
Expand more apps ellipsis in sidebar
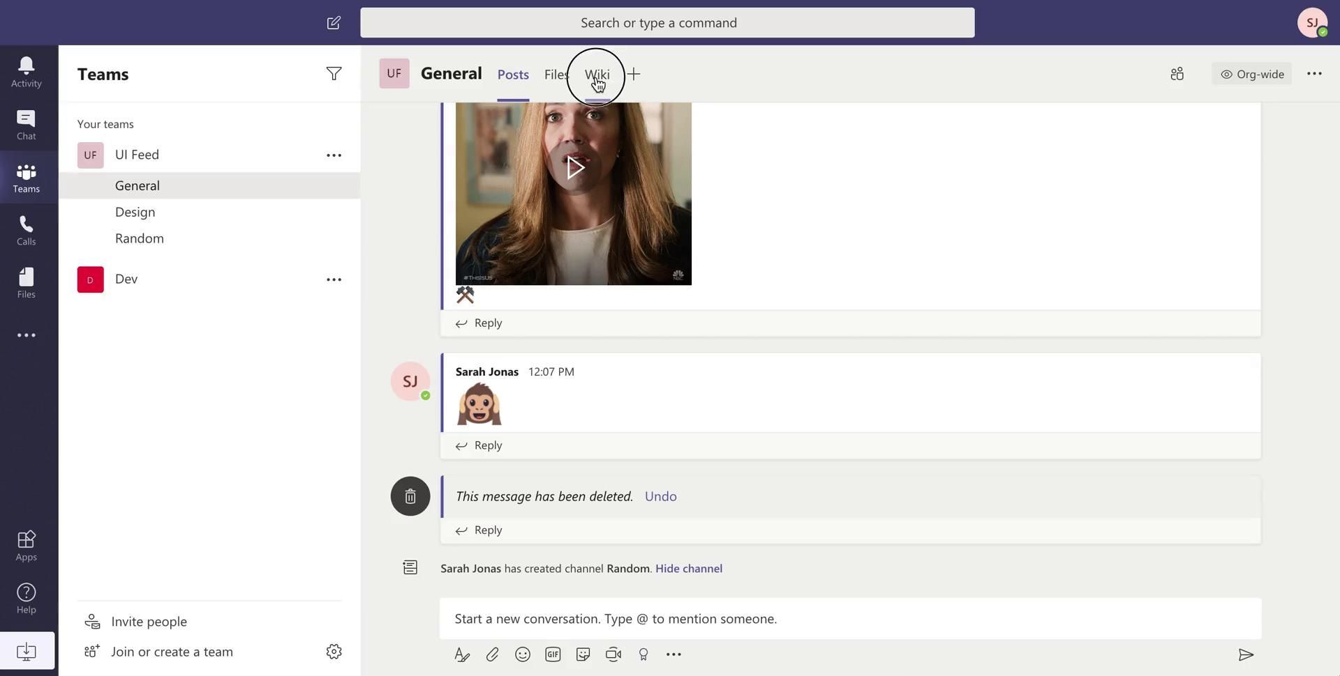click(x=26, y=335)
